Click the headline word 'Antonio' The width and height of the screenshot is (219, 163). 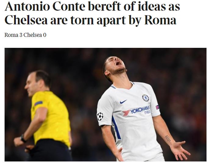[27, 6]
